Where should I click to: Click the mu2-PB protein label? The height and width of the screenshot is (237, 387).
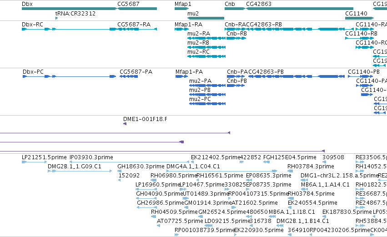[x=200, y=90]
